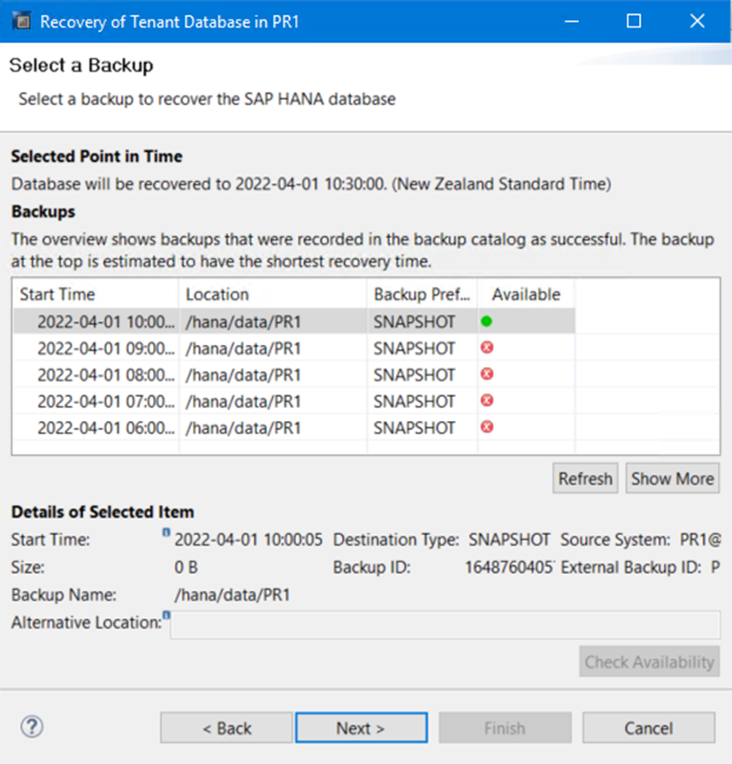Screen dimensions: 732x764
Task: Sort by the Location column header
Action: [273, 294]
